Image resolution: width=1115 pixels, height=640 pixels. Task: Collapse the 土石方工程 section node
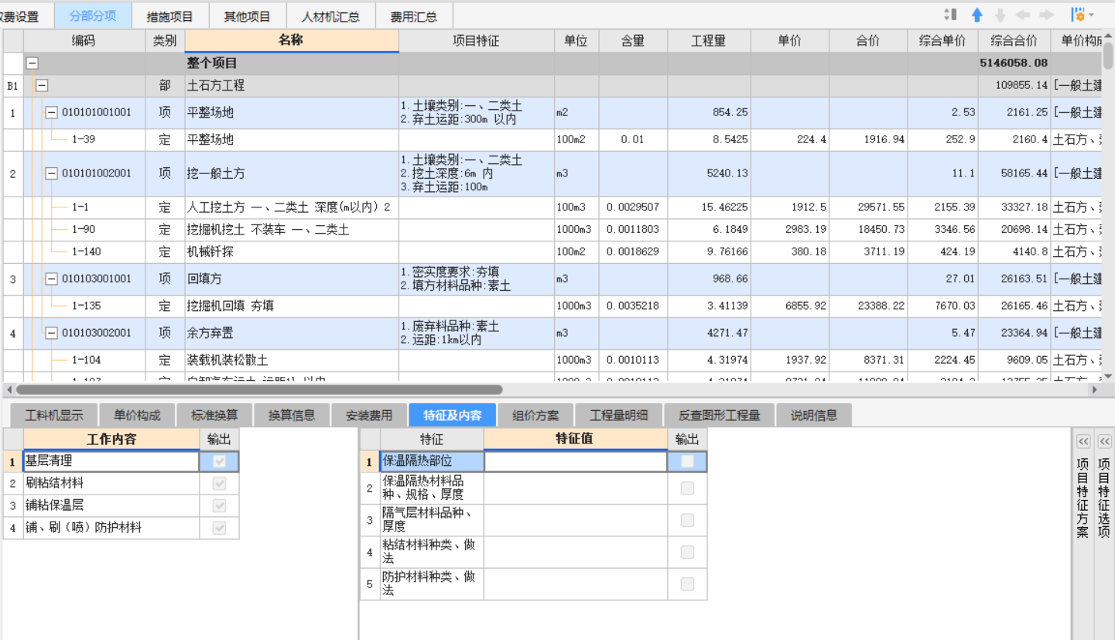pyautogui.click(x=42, y=85)
